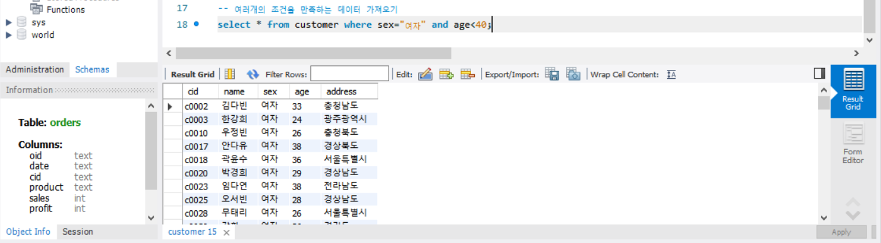Screen dimensions: 881x243
Task: Select the customer 15 result tab
Action: tap(192, 232)
